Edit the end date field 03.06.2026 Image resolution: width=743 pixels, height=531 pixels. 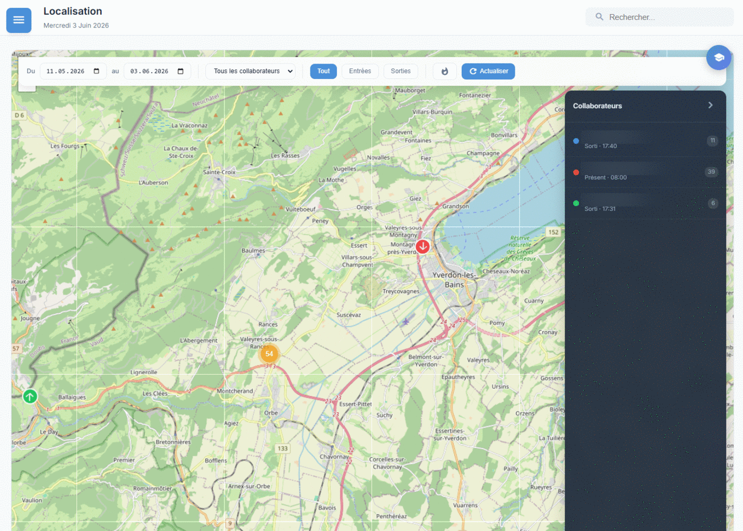click(x=157, y=71)
